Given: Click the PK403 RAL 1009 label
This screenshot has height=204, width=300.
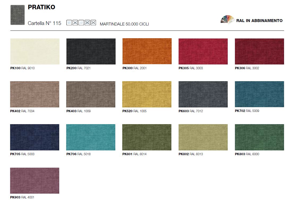Looking at the screenshot, I should click(78, 111).
